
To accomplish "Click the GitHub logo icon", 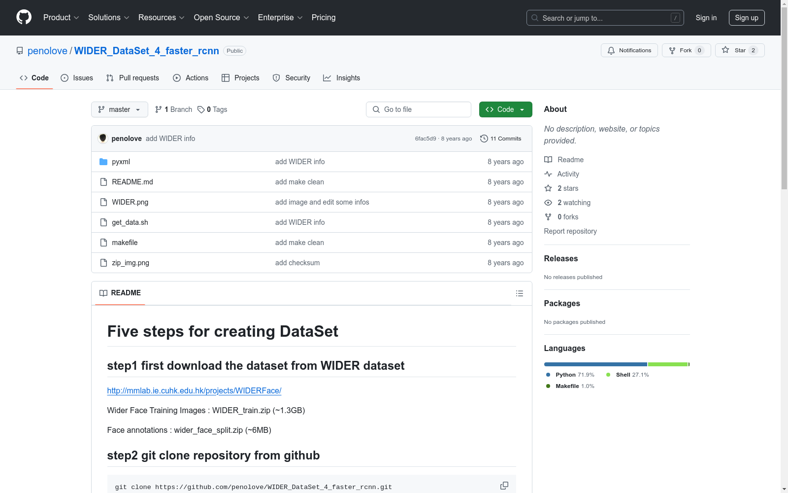I will pos(24,17).
